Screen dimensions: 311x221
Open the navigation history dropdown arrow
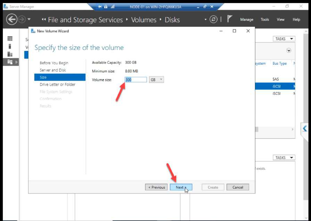tap(29, 19)
